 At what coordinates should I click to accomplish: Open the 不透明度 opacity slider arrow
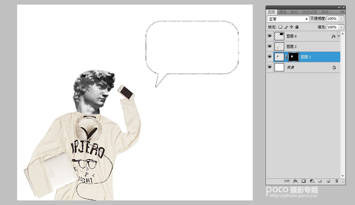(x=341, y=19)
